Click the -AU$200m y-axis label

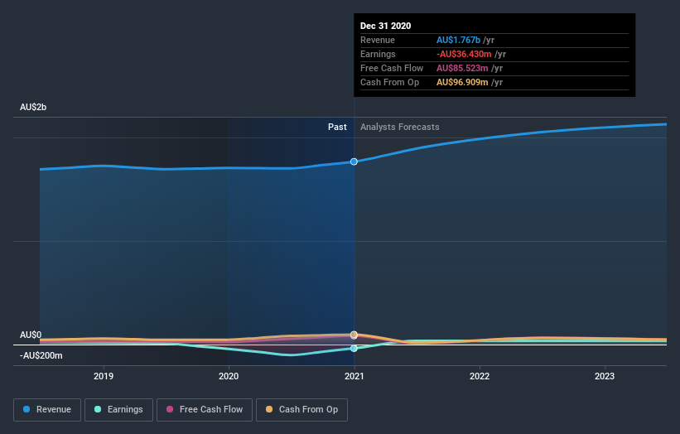tap(41, 355)
